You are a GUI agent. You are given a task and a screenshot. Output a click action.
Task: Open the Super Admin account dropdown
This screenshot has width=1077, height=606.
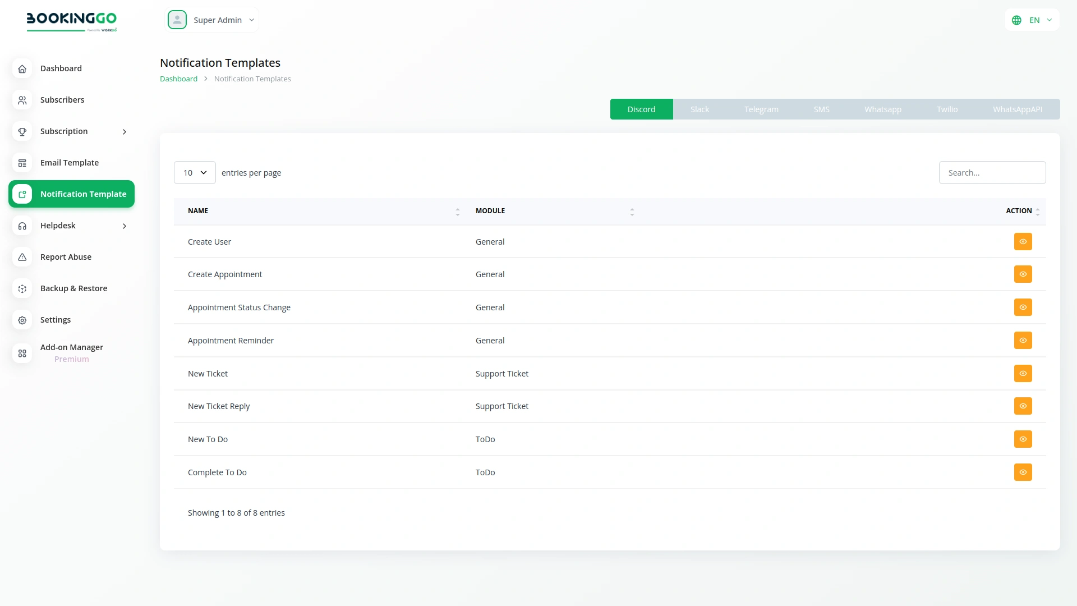(212, 20)
